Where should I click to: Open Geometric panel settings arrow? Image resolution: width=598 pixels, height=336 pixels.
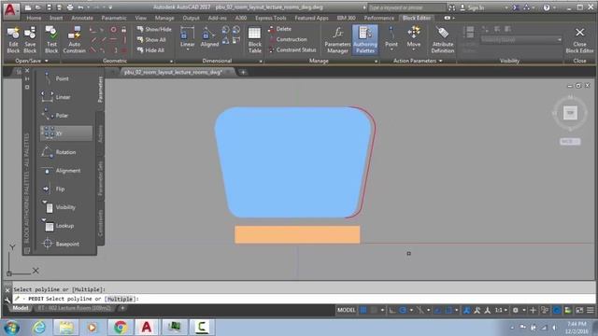171,61
